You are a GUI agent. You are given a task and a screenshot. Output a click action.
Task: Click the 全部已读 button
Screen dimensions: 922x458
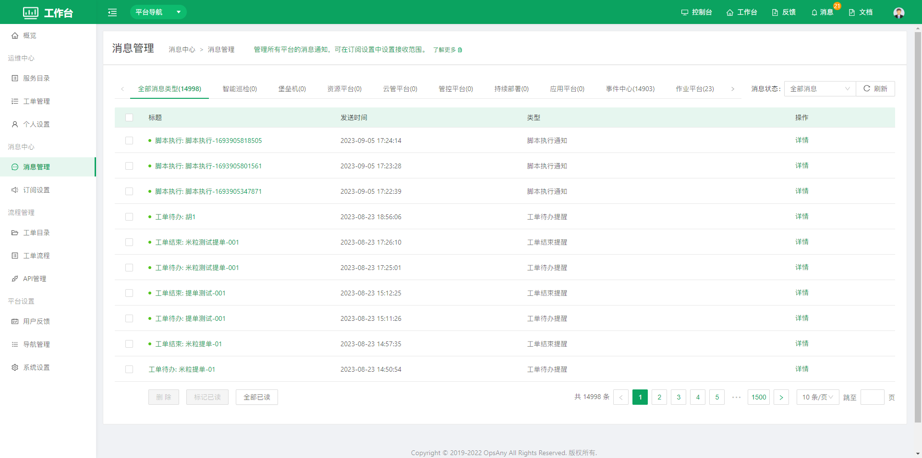[x=257, y=397]
